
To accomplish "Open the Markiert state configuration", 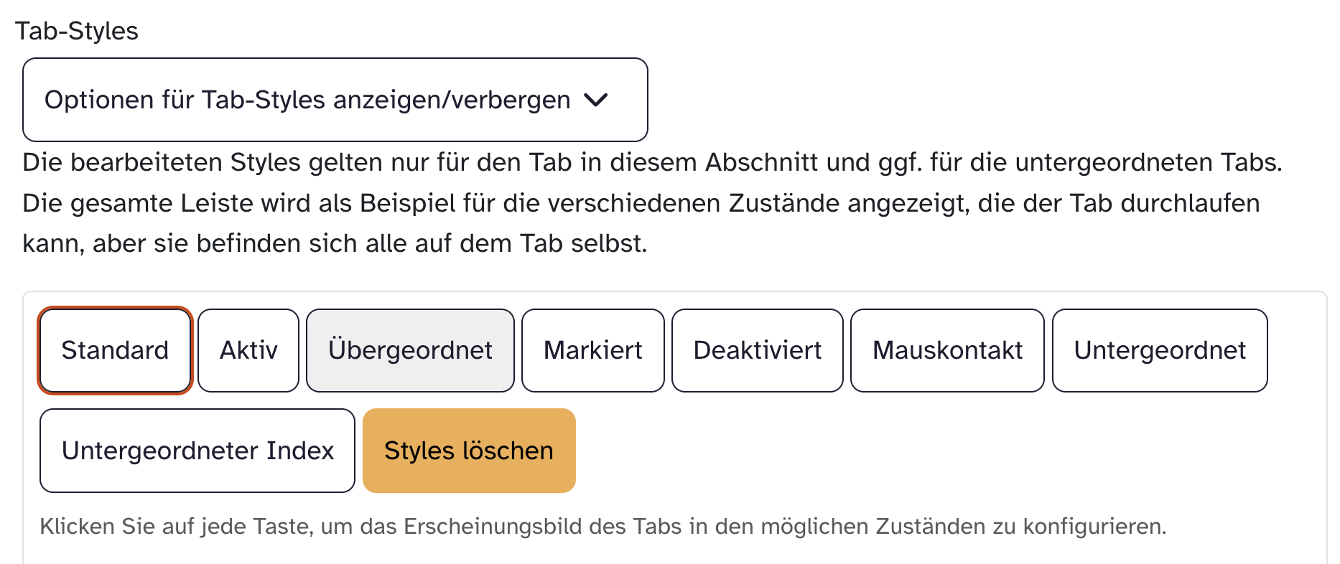I will 592,350.
